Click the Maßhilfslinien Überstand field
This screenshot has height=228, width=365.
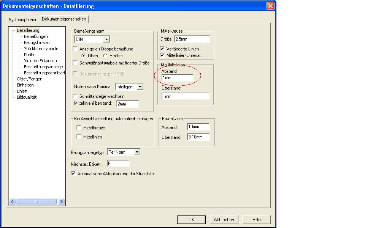pyautogui.click(x=186, y=96)
